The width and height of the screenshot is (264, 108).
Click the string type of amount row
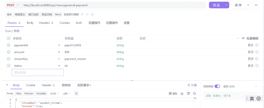(120, 52)
